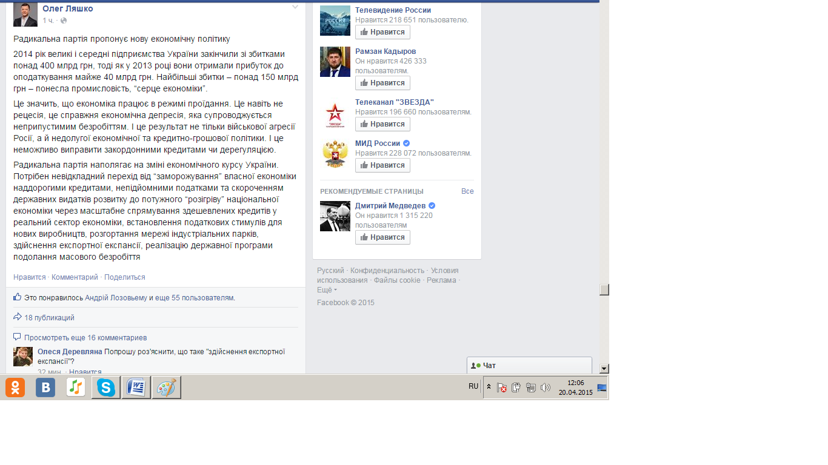Viewport: 828px width, 465px height.
Task: Click the RU language indicator
Action: click(x=473, y=386)
